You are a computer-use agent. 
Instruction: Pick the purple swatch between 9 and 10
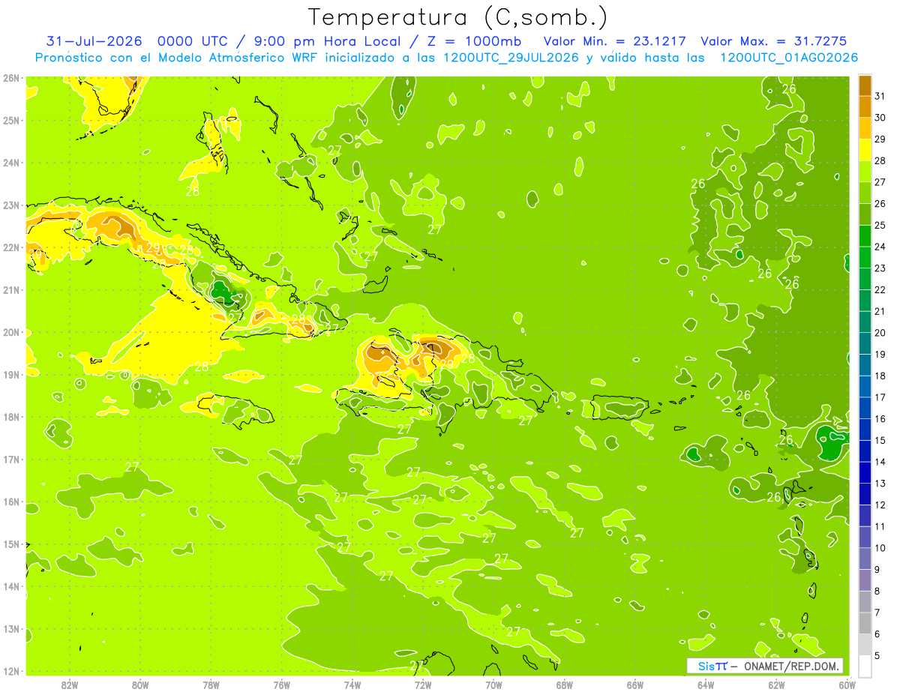(865, 558)
